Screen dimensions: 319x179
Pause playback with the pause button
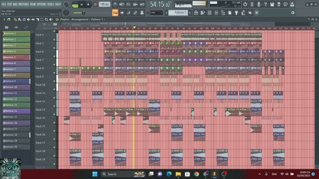point(82,4)
